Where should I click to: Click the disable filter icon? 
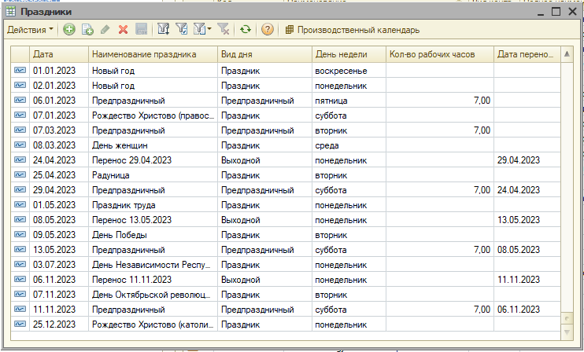coord(223,30)
